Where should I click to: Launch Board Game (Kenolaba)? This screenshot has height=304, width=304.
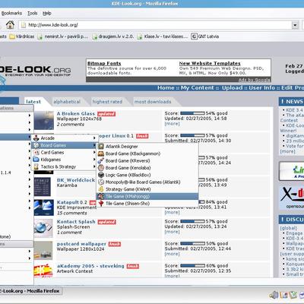(x=147, y=168)
